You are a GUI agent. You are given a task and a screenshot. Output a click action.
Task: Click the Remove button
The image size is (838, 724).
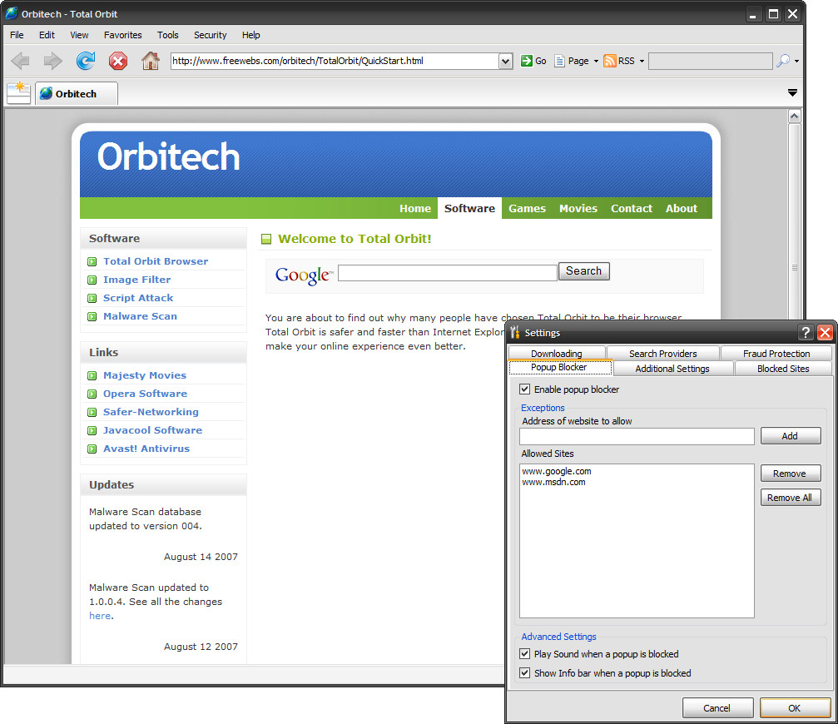point(791,474)
